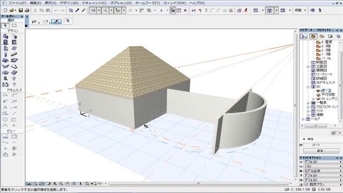Toggle the second snap point button in toolbar
Image resolution: width=343 pixels, height=193 pixels.
click(106, 10)
